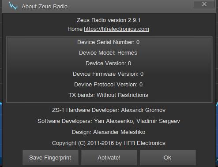Select the ZS-1 Hardware Developer credit line
This screenshot has width=218, height=167.
point(109,110)
